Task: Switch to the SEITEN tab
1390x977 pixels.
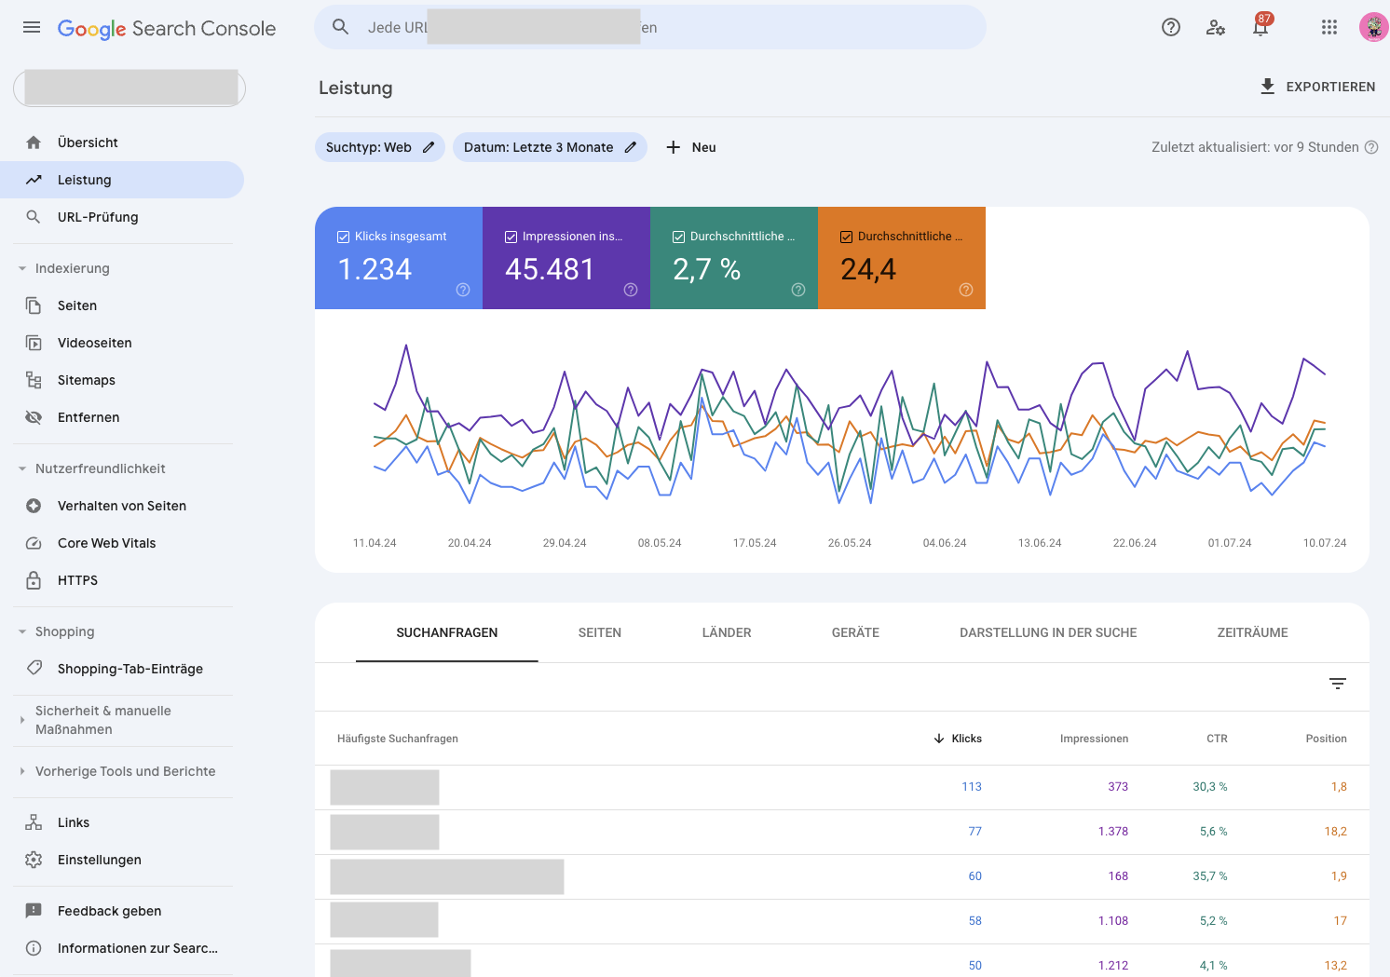Action: [x=599, y=632]
